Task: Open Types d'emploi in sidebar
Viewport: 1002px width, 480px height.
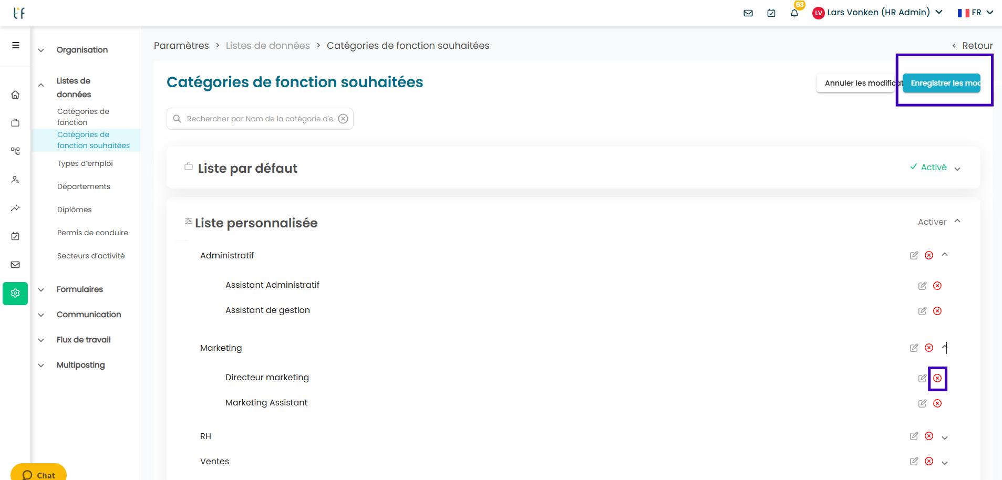Action: pos(85,163)
